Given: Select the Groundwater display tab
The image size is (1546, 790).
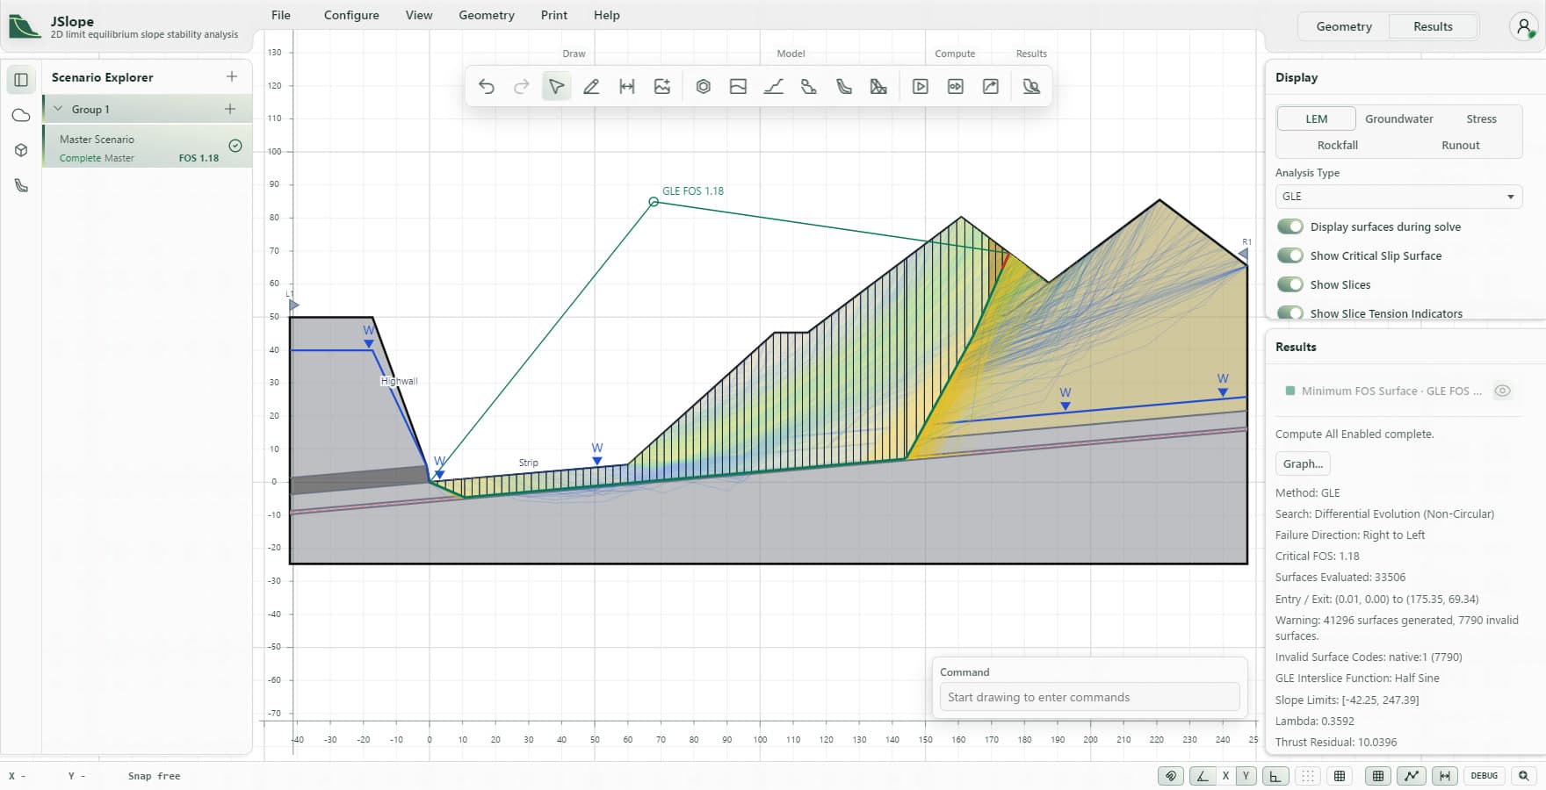Looking at the screenshot, I should coord(1398,118).
